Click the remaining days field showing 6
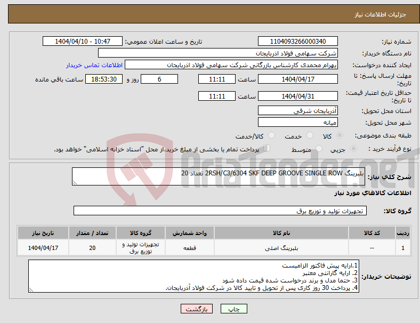Screen dimensions: 420x323 (159, 79)
